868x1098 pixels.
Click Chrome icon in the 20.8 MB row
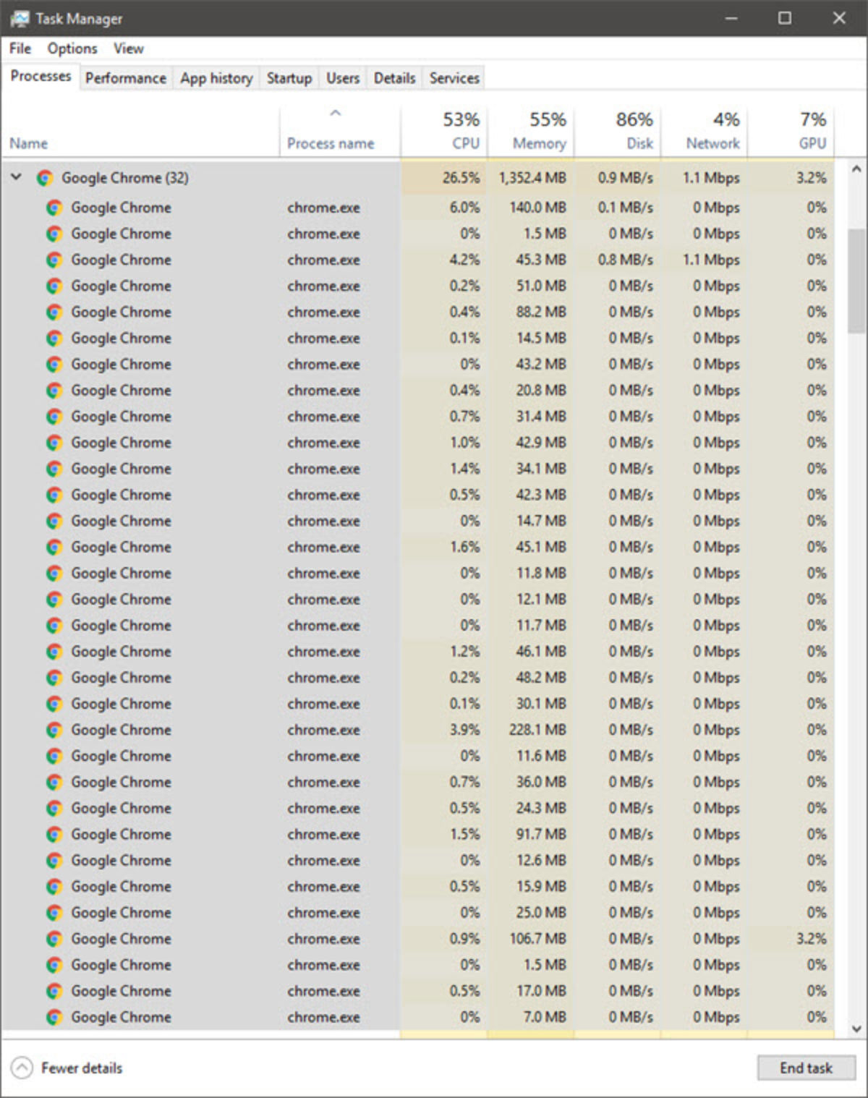point(54,391)
